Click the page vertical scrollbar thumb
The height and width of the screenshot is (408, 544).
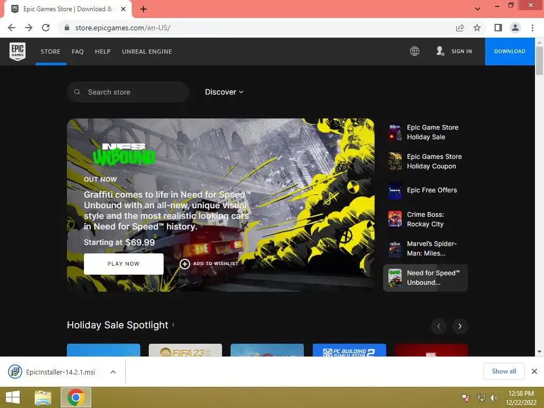pyautogui.click(x=539, y=61)
